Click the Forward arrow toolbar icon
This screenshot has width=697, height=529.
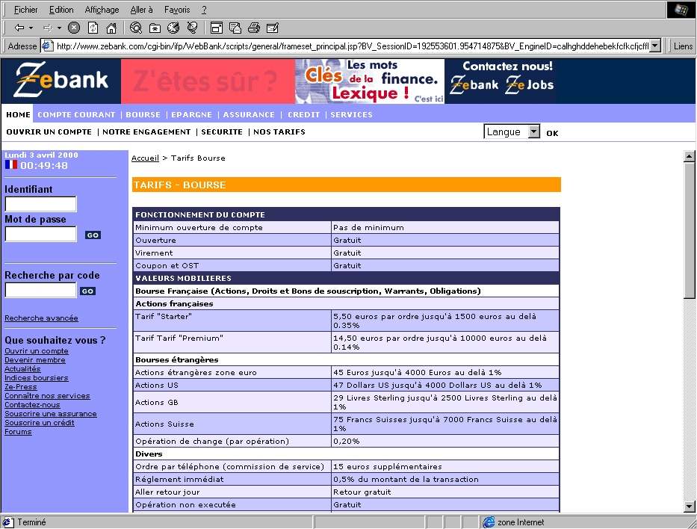coord(48,28)
